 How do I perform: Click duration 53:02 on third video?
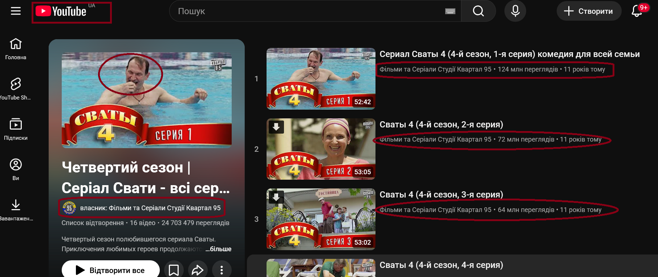(362, 243)
